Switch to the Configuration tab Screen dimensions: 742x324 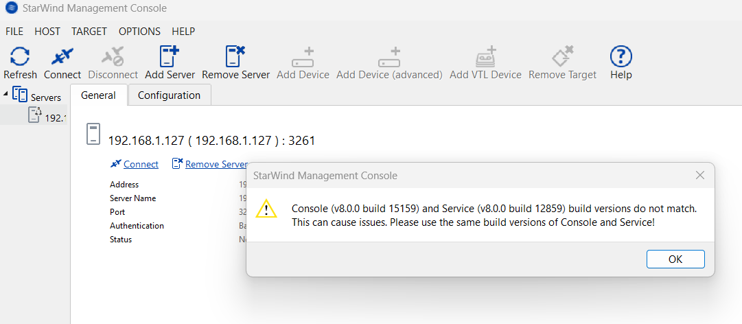pos(170,95)
